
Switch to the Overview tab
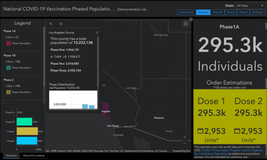(11, 155)
